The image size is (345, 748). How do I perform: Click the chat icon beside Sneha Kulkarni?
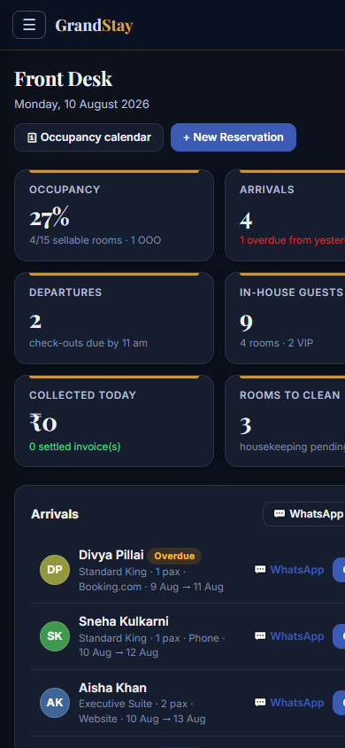click(x=260, y=636)
